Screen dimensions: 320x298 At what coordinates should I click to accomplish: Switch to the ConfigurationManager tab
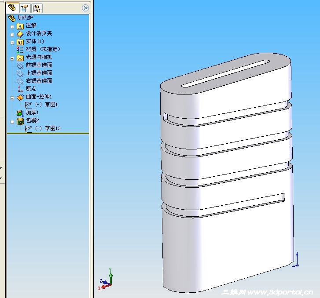pos(37,8)
